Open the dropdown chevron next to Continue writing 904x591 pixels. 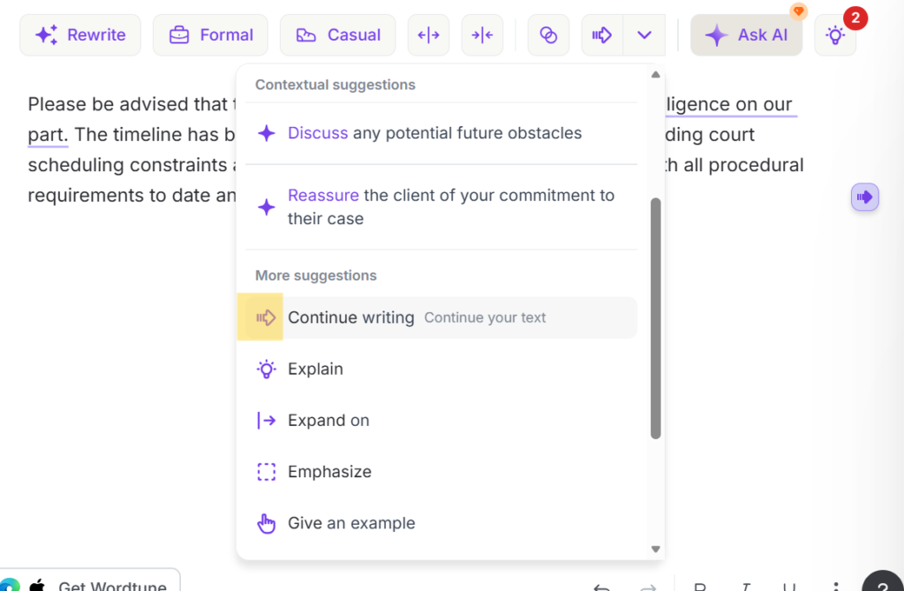(644, 35)
